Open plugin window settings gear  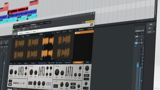pyautogui.click(x=83, y=22)
